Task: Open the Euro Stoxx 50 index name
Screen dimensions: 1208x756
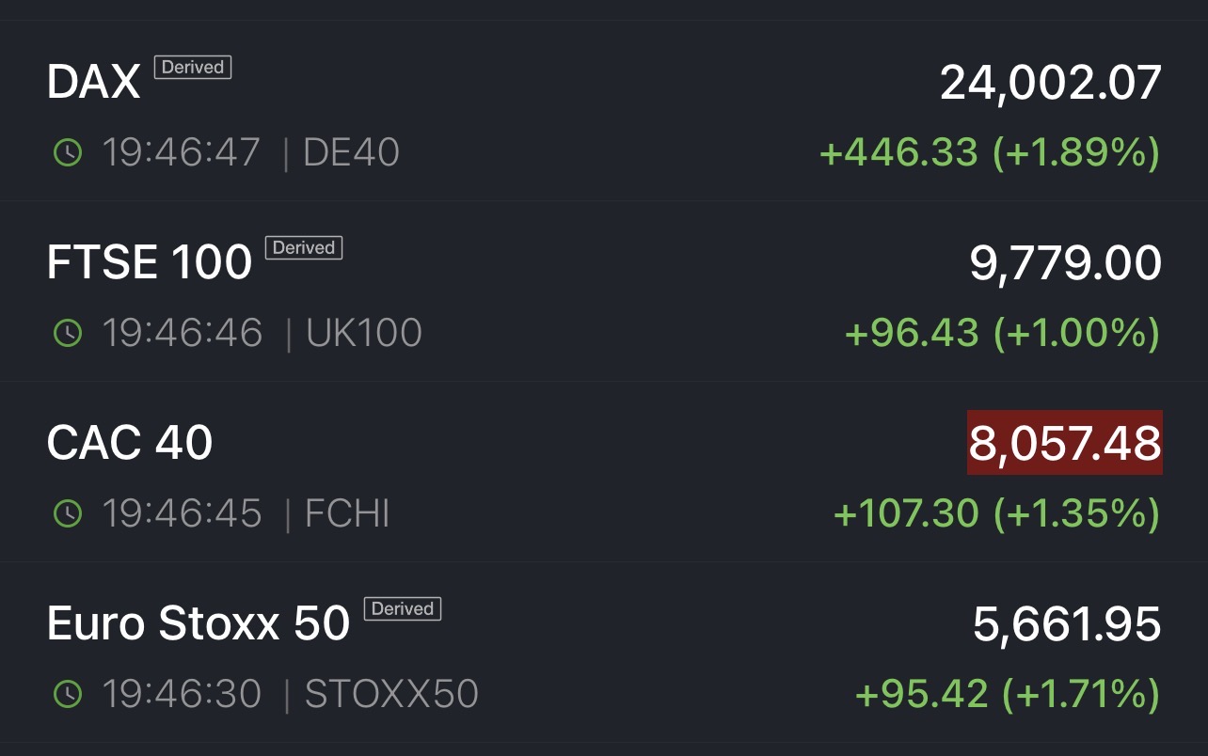Action: point(199,623)
